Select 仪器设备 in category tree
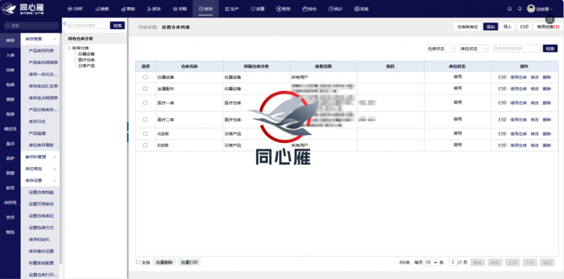Image resolution: width=564 pixels, height=279 pixels. (86, 54)
